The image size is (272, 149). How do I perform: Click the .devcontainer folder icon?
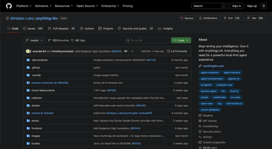coord(28,60)
